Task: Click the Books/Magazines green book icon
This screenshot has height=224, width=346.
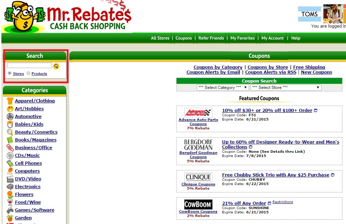Action: point(10,140)
